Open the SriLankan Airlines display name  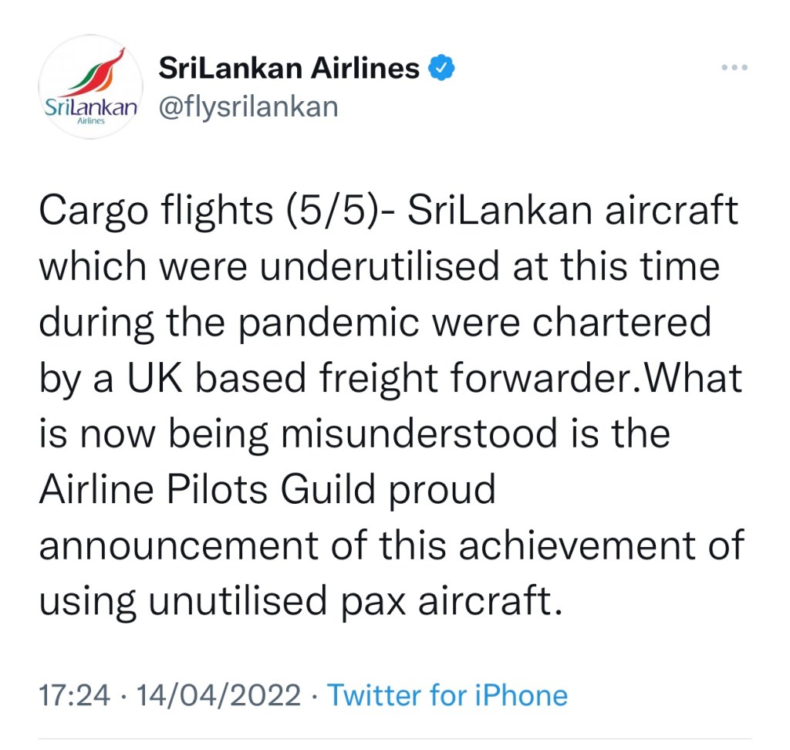click(289, 69)
